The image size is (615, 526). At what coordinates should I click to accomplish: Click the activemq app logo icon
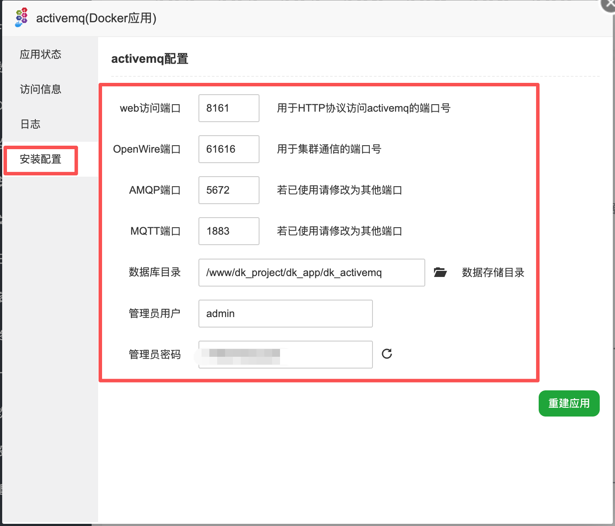21,17
